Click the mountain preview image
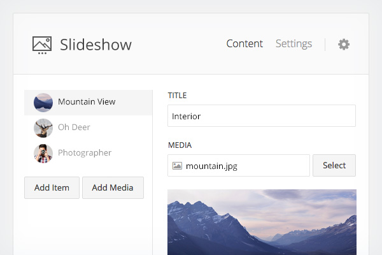Screen dimensions: 382x255 262,222
